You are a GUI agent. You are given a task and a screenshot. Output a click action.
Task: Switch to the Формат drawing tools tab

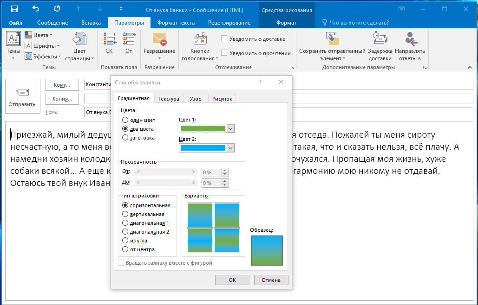[286, 23]
